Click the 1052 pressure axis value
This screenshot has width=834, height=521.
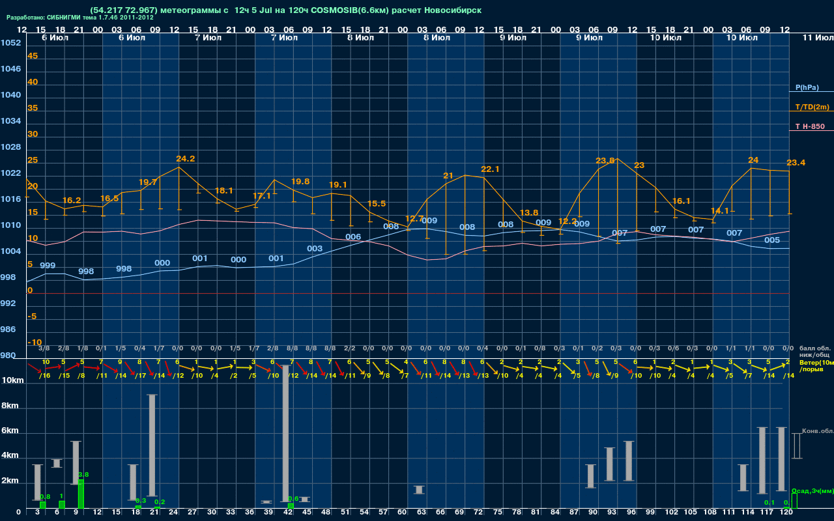[x=10, y=43]
